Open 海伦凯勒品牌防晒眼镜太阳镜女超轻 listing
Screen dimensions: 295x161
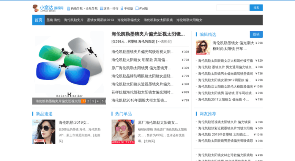[142, 76]
